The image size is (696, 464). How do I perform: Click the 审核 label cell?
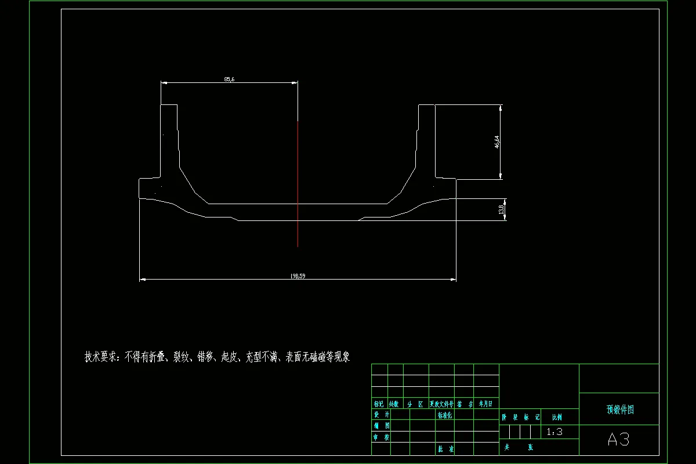pos(381,437)
